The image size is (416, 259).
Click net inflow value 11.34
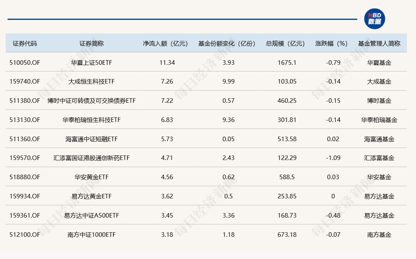tap(167, 62)
